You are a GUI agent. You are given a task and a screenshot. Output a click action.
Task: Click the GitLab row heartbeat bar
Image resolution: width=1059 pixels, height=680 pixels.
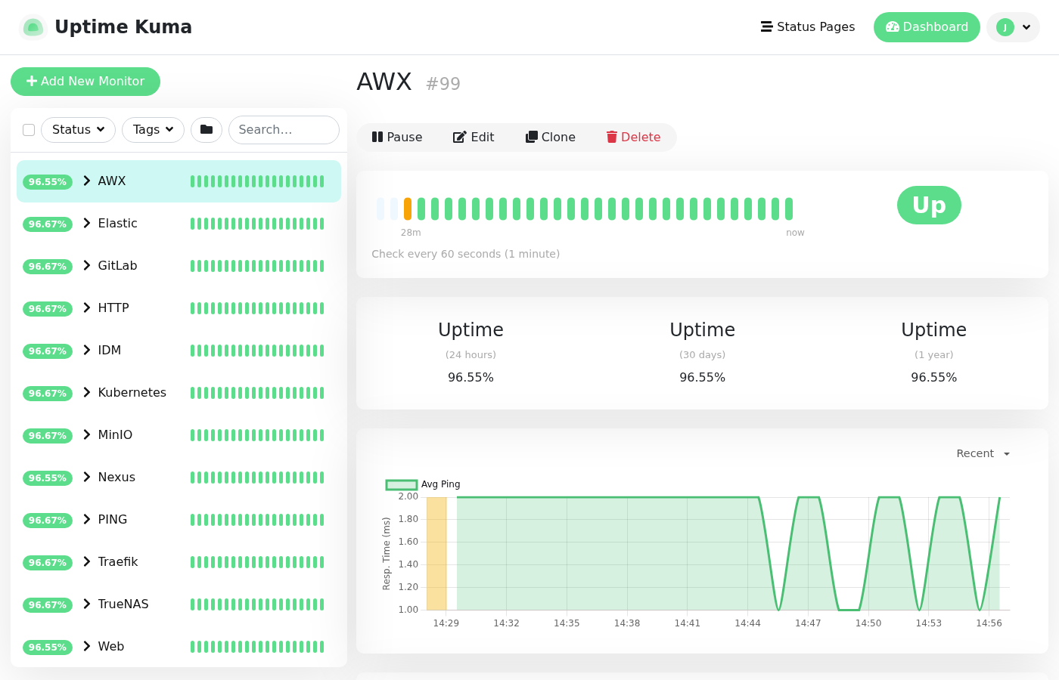click(257, 266)
